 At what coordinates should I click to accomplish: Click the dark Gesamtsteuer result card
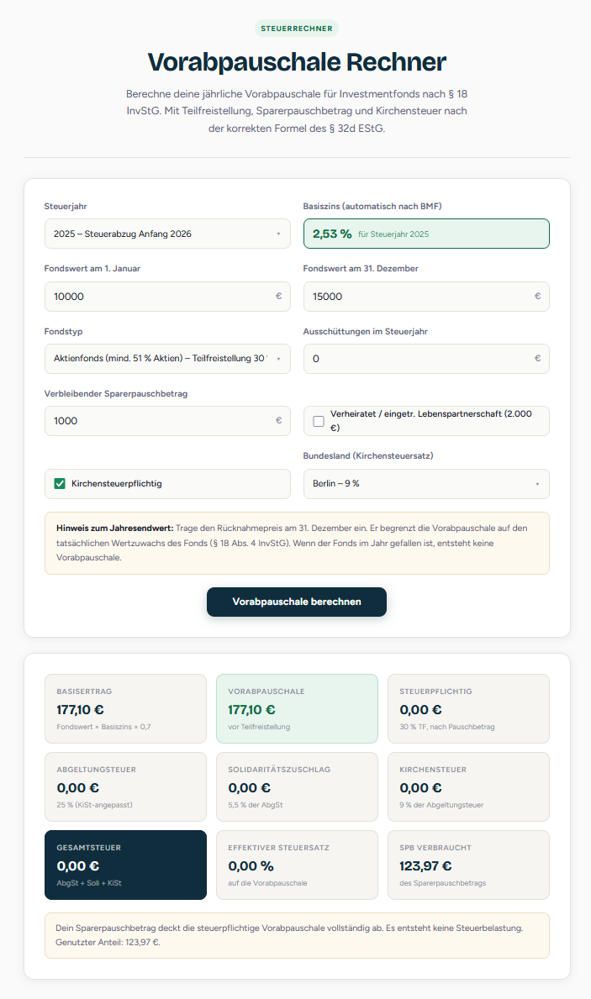(x=125, y=865)
